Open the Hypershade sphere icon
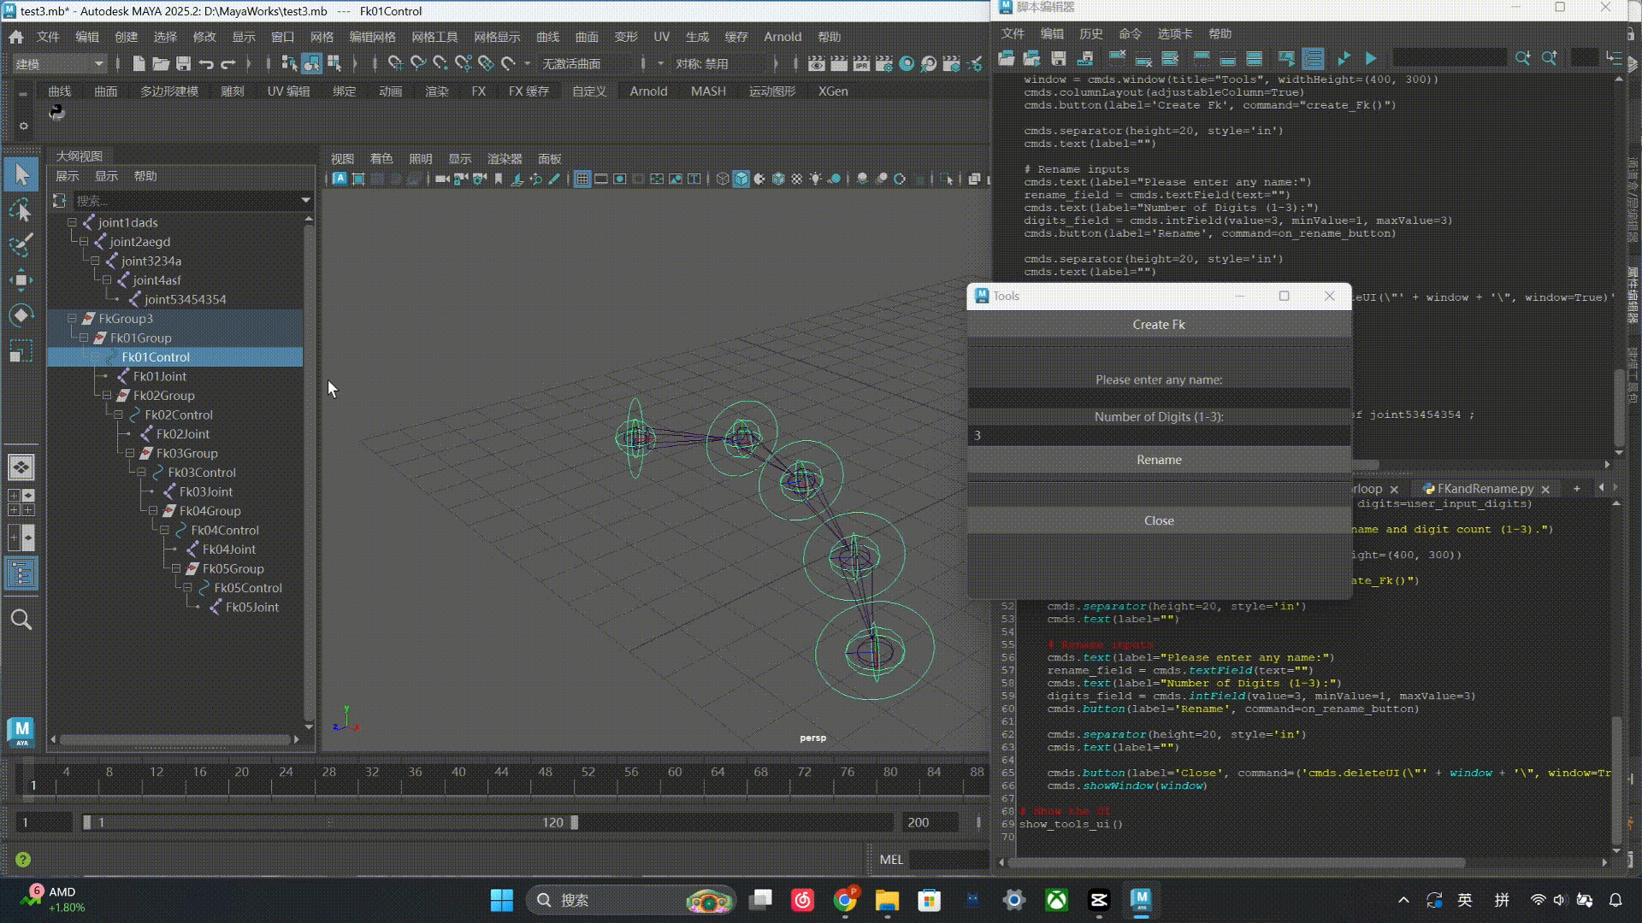 pyautogui.click(x=907, y=63)
